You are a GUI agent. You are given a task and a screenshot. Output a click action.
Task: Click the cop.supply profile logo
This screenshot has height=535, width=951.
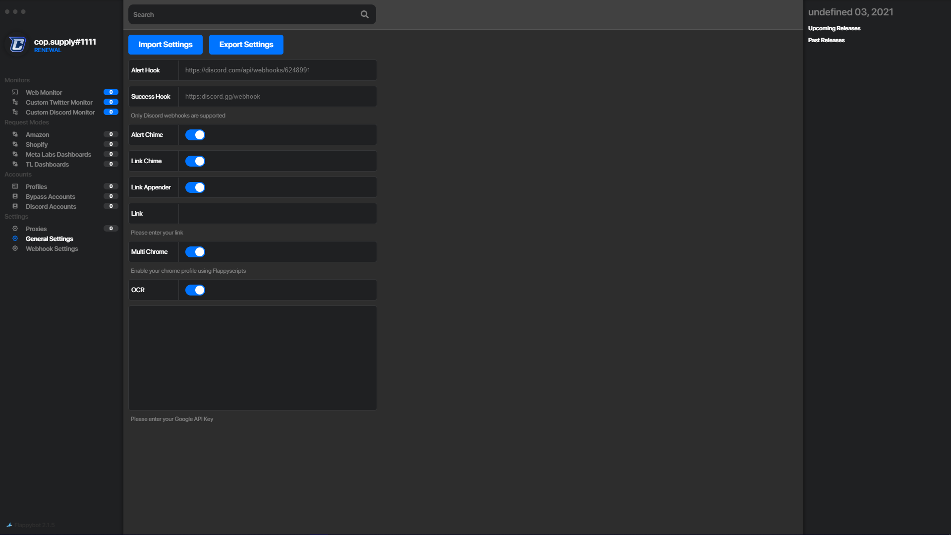(x=17, y=45)
